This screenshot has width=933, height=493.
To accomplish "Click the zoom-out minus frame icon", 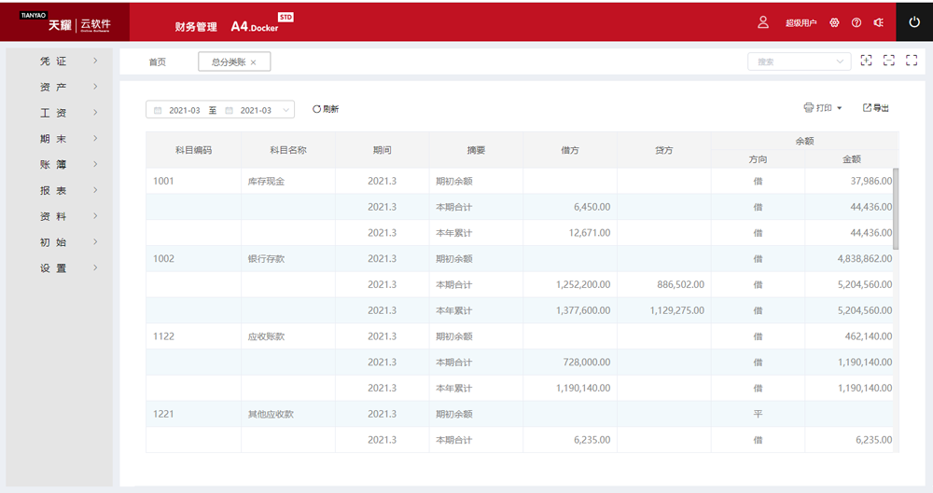I will (x=889, y=61).
